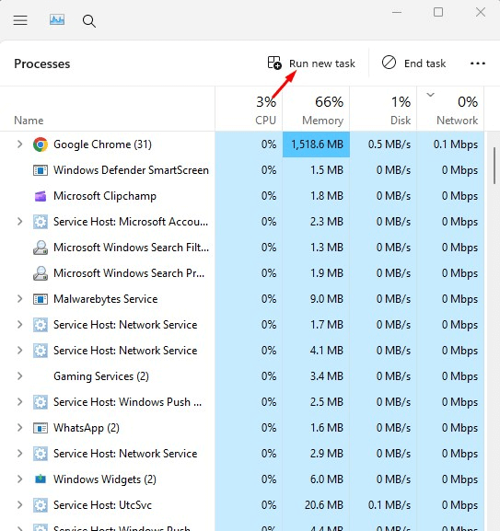Click gear icon of Network Service using 4.1 MB
The width and height of the screenshot is (500, 531).
coord(41,351)
